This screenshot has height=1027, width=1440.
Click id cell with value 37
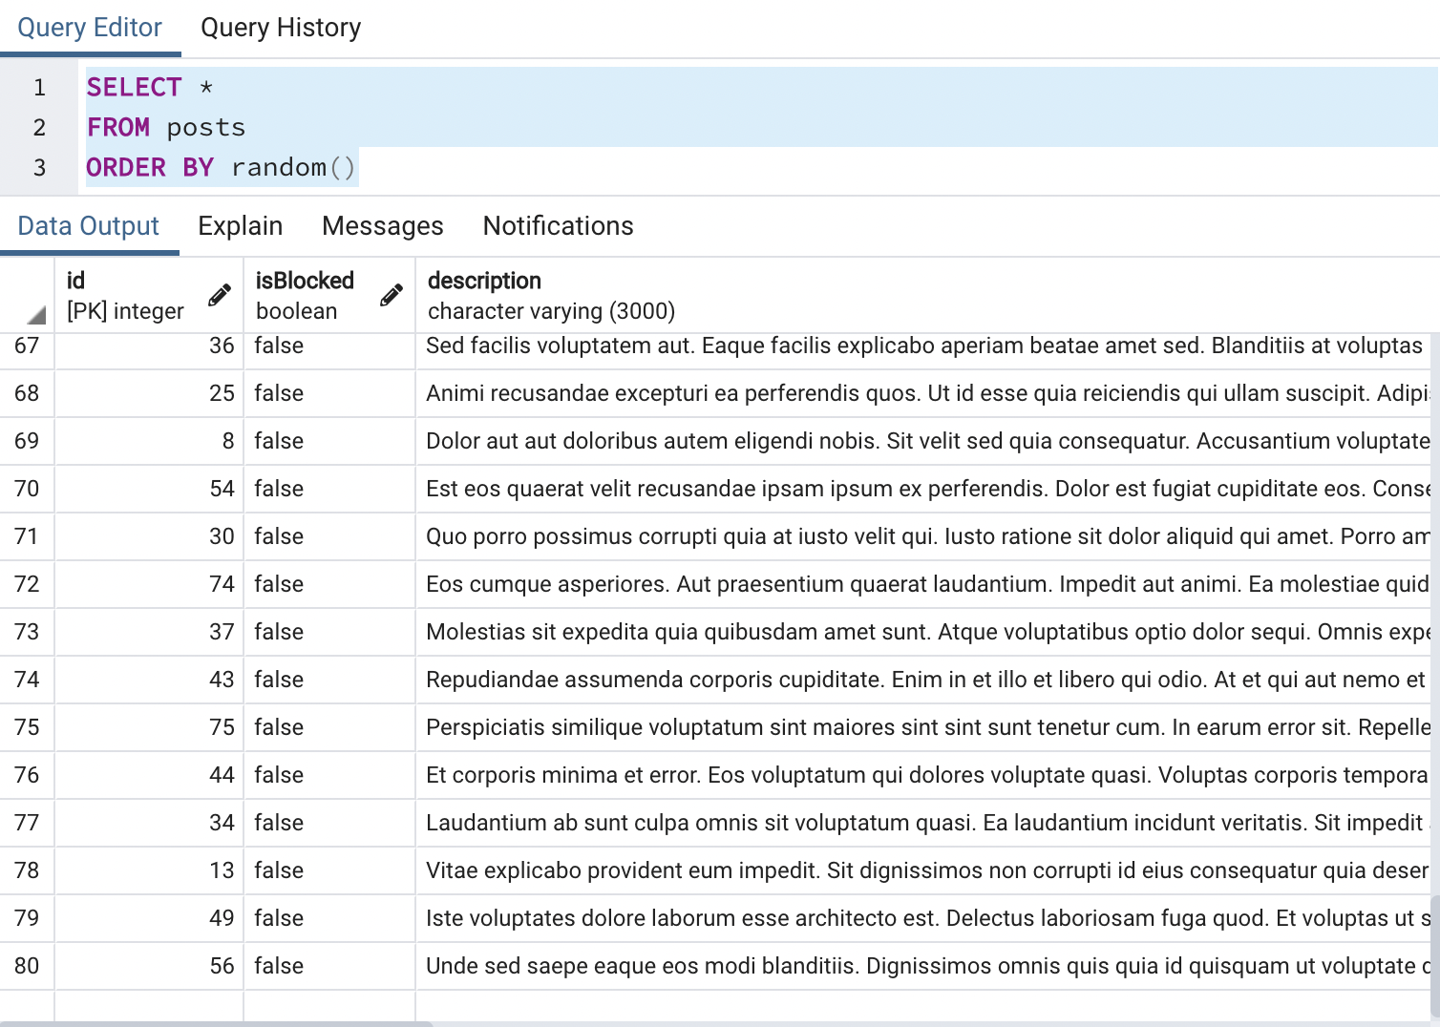(149, 632)
